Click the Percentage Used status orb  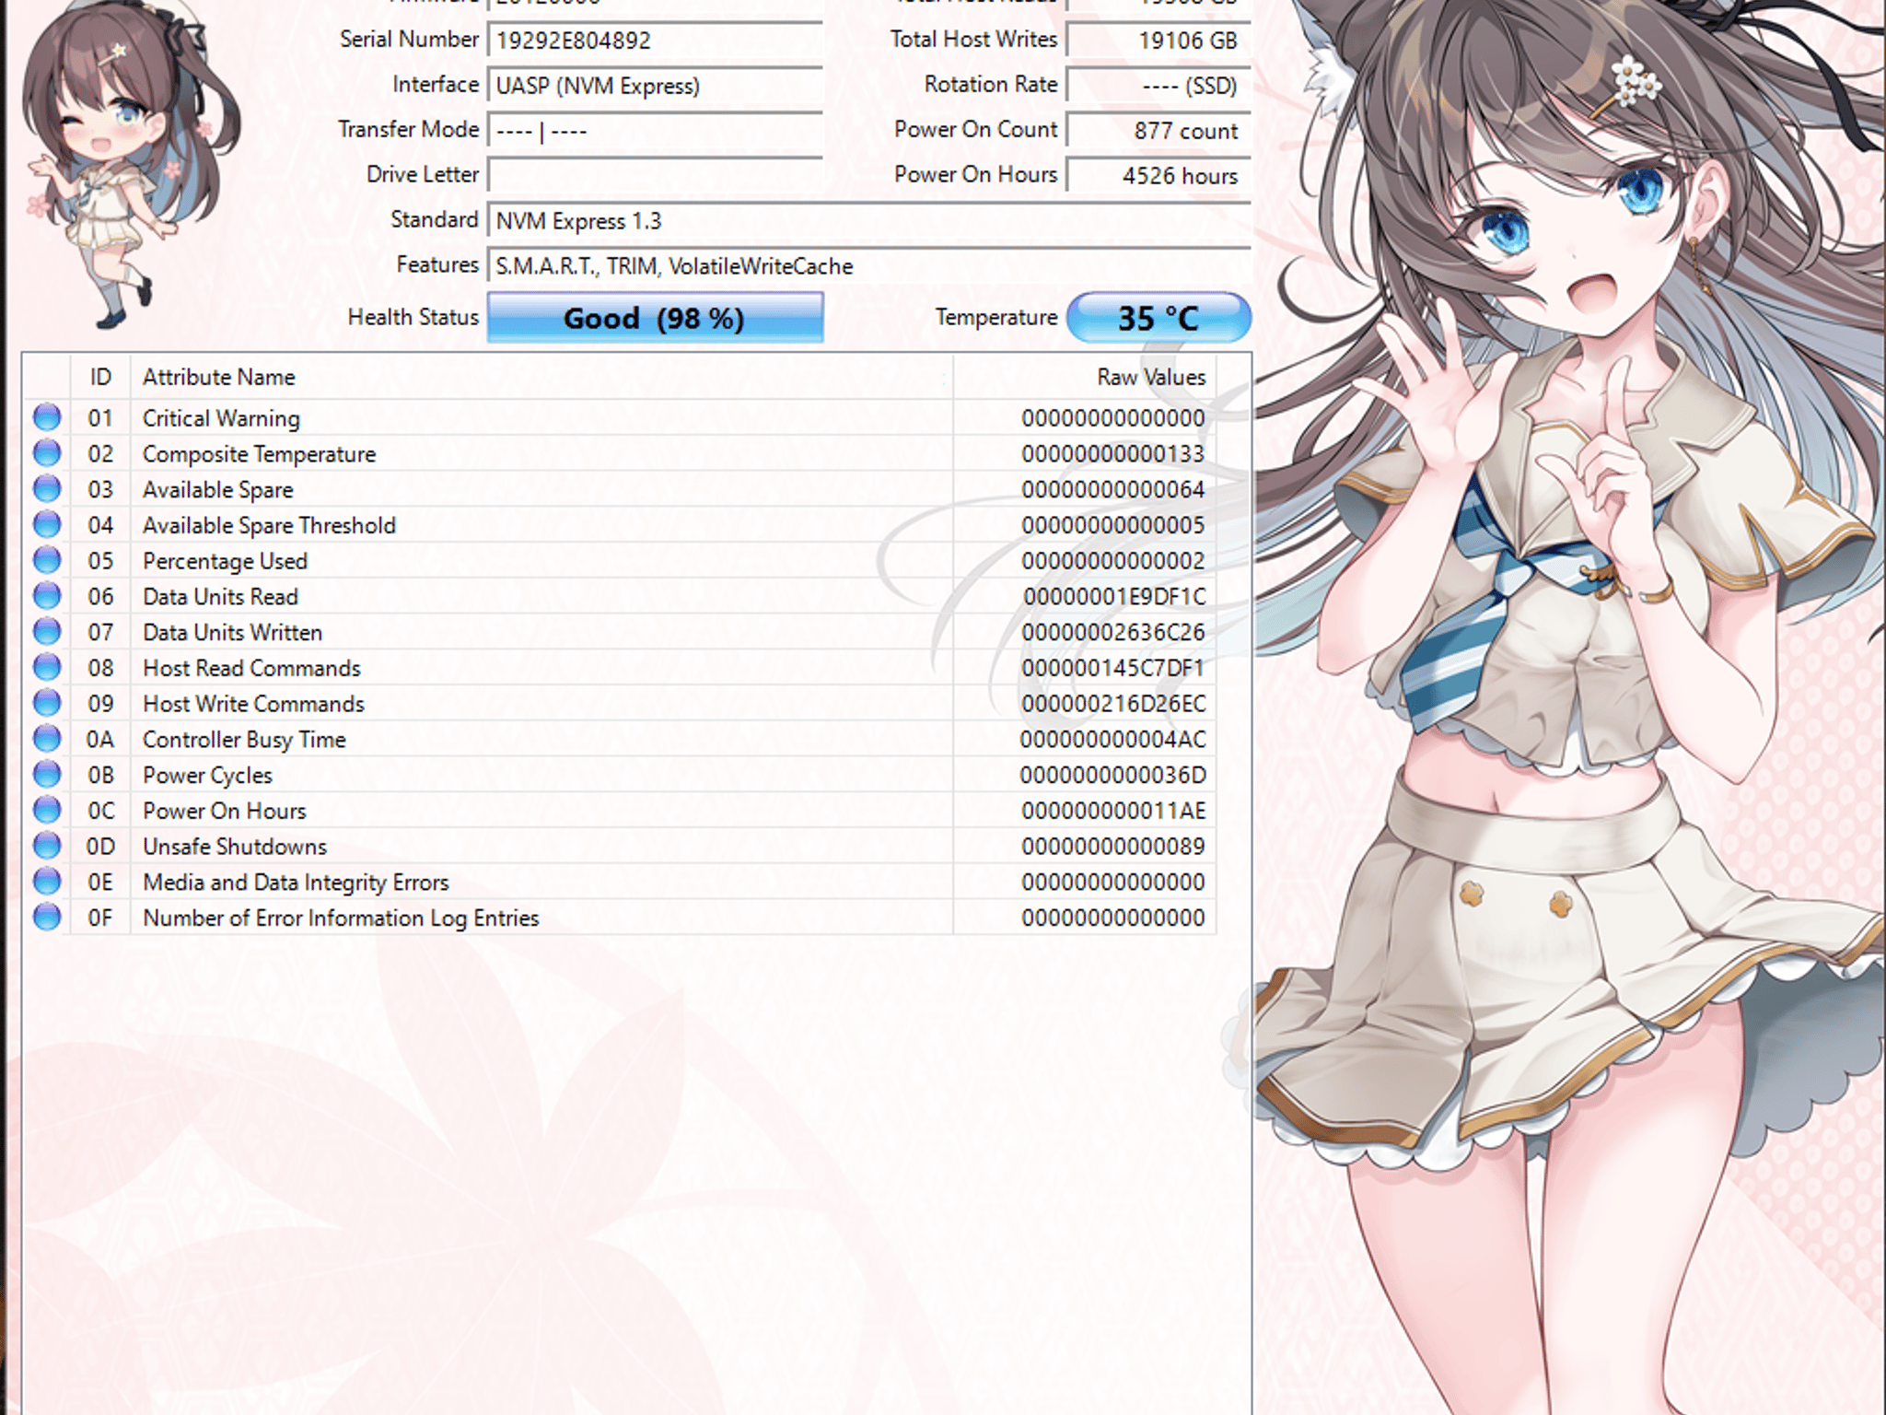tap(47, 560)
